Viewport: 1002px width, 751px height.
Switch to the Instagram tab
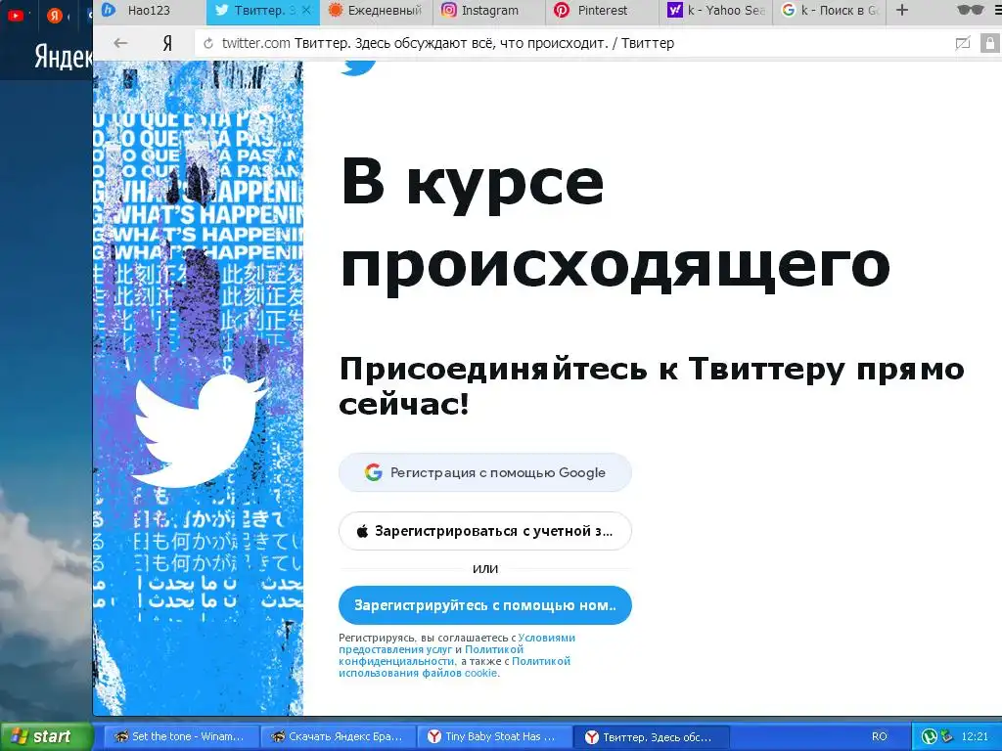click(x=489, y=11)
